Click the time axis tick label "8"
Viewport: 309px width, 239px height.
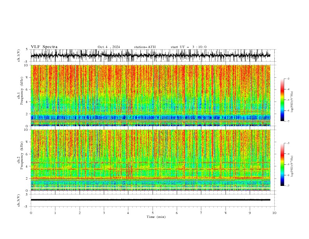pyautogui.click(x=226, y=213)
